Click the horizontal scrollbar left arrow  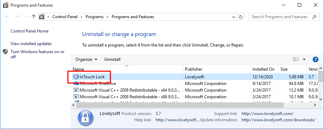coord(73,105)
